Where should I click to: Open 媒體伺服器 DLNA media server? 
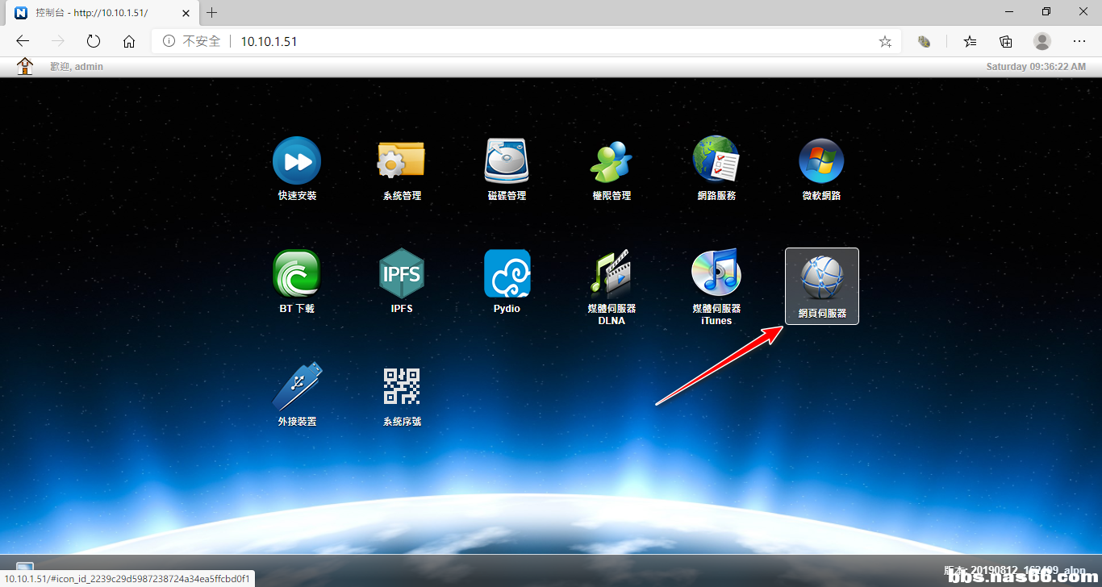pos(612,287)
